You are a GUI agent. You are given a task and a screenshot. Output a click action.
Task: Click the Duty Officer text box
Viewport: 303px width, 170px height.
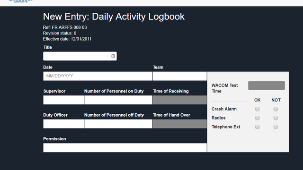(63, 124)
